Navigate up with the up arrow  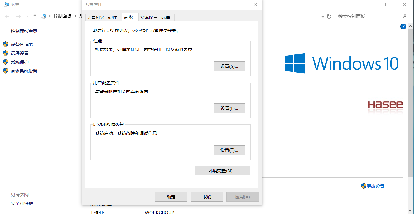pos(35,16)
